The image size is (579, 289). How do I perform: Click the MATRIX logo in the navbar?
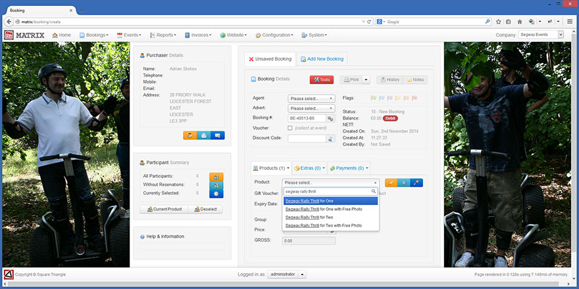(24, 35)
